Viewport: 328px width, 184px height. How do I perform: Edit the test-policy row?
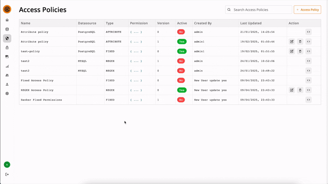292,52
